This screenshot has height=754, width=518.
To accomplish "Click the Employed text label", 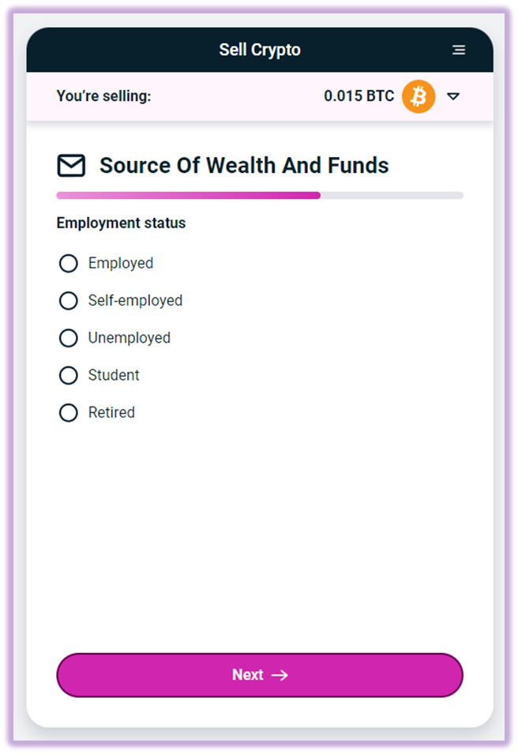I will [x=121, y=263].
